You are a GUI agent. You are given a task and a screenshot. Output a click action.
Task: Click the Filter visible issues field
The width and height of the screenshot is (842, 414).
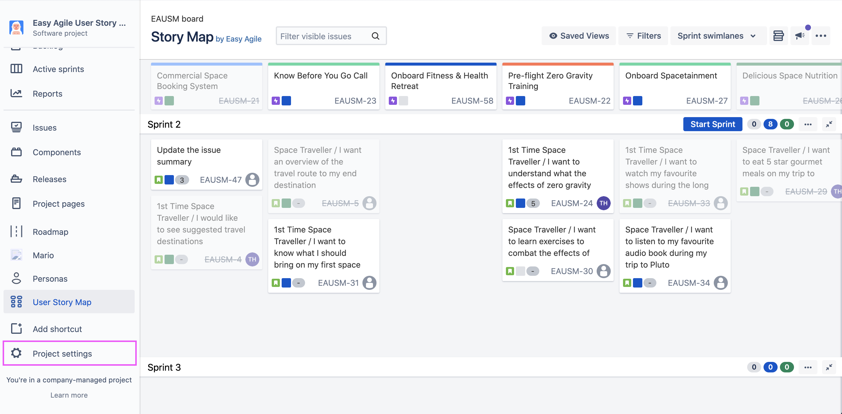tap(323, 36)
